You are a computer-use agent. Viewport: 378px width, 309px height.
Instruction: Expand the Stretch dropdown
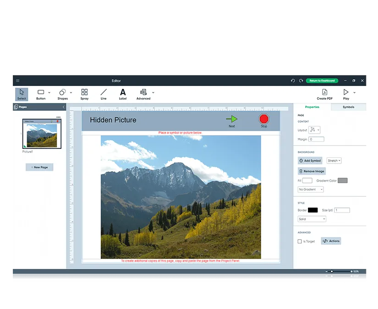click(x=334, y=161)
